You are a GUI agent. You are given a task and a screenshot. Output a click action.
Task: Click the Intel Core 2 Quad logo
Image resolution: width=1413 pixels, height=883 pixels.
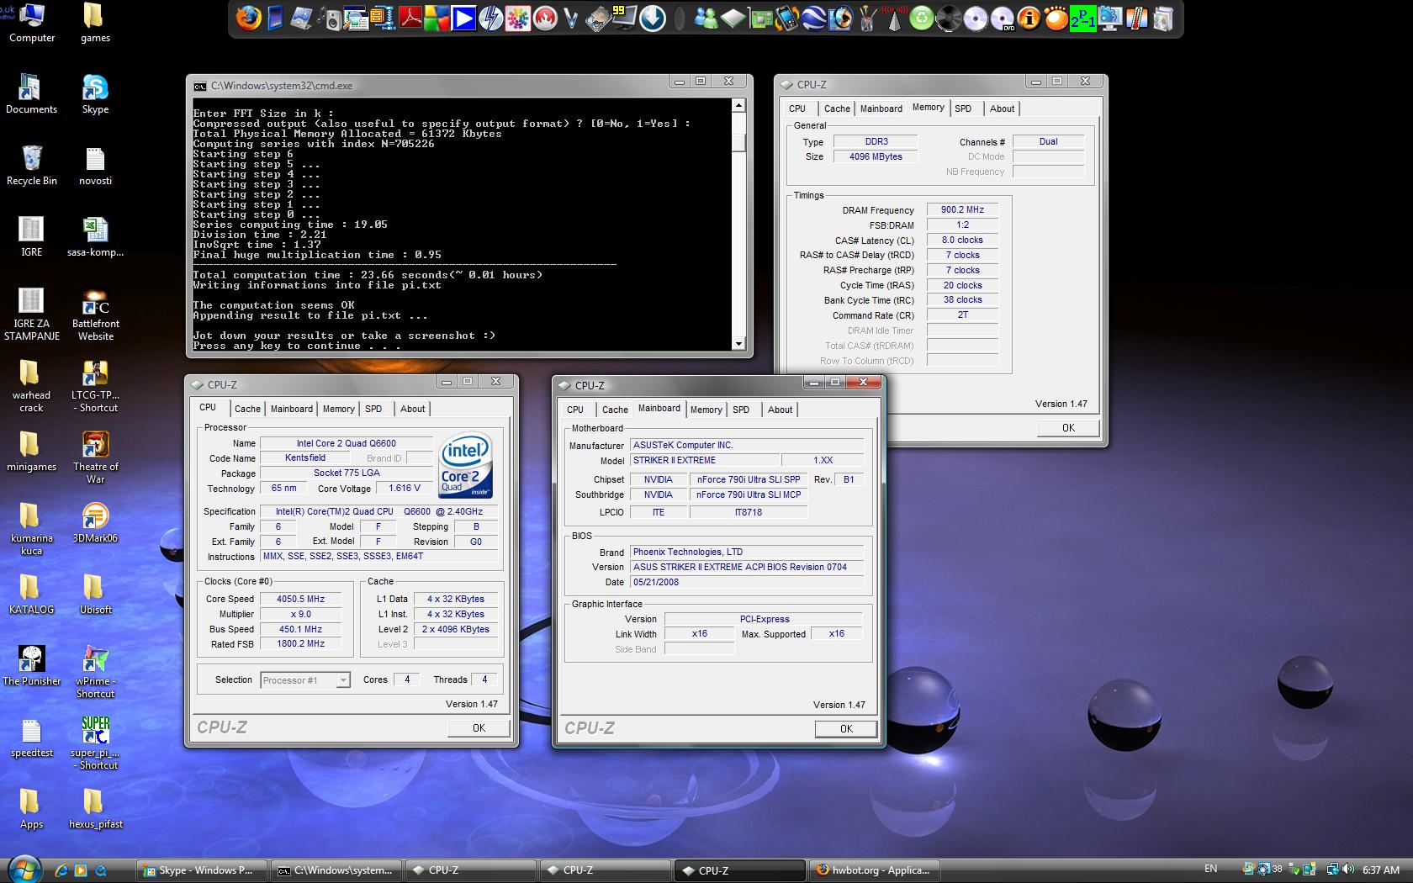pyautogui.click(x=465, y=466)
